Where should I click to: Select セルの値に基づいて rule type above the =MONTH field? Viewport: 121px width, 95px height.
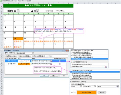90,50
